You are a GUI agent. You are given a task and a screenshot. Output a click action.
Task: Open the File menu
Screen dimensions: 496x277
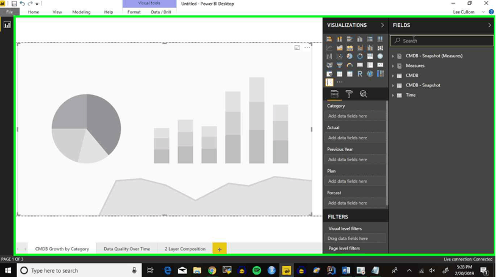(10, 12)
